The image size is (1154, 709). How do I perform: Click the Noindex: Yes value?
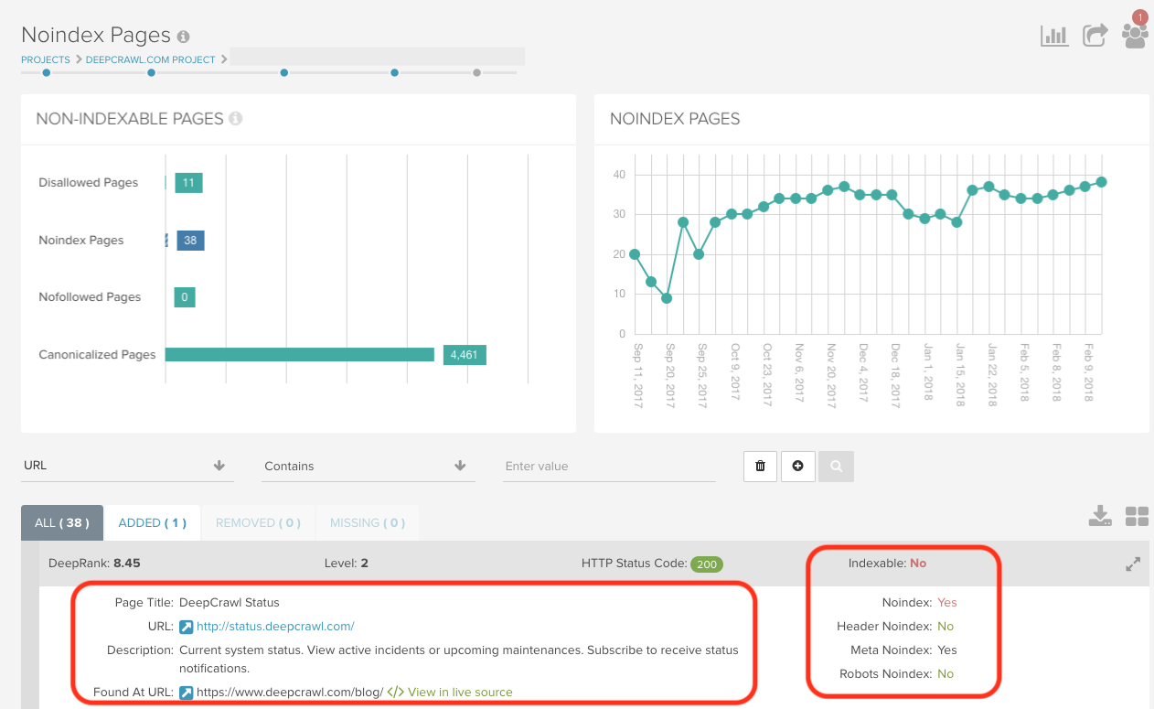tap(947, 603)
